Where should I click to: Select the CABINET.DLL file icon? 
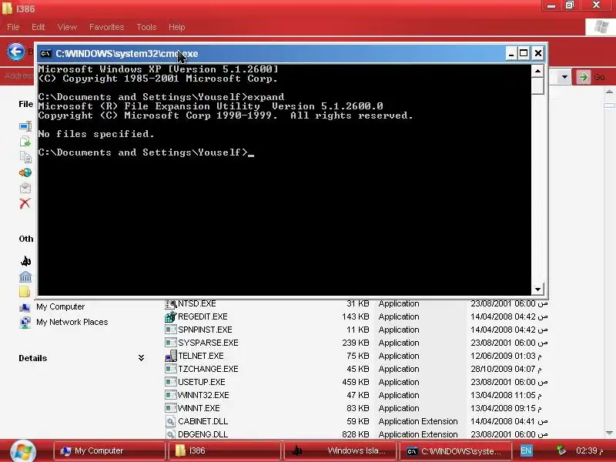[170, 421]
